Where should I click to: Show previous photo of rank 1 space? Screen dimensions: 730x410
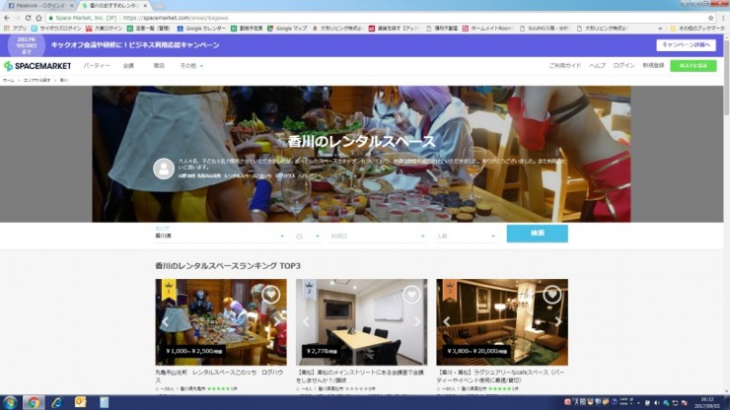(x=166, y=321)
